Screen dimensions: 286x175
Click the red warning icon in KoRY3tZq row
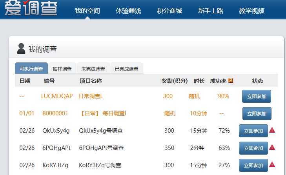[272, 164]
